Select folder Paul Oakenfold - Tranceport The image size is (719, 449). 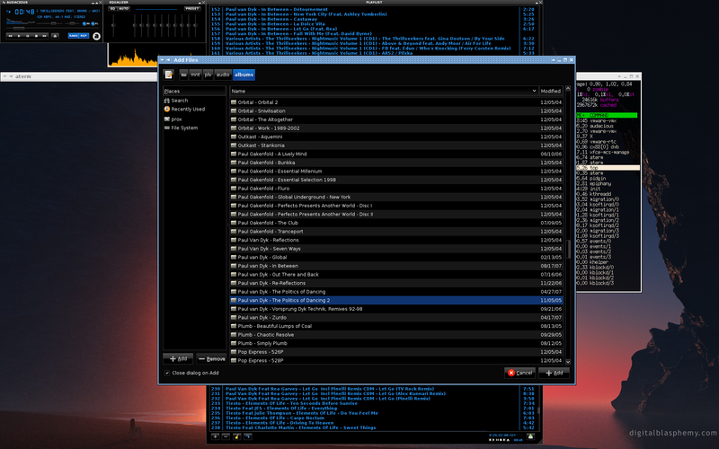[396, 232]
